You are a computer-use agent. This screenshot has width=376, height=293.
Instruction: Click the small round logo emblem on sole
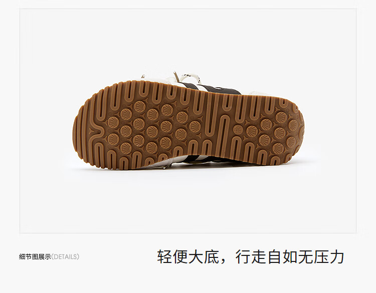pyautogui.click(x=238, y=129)
